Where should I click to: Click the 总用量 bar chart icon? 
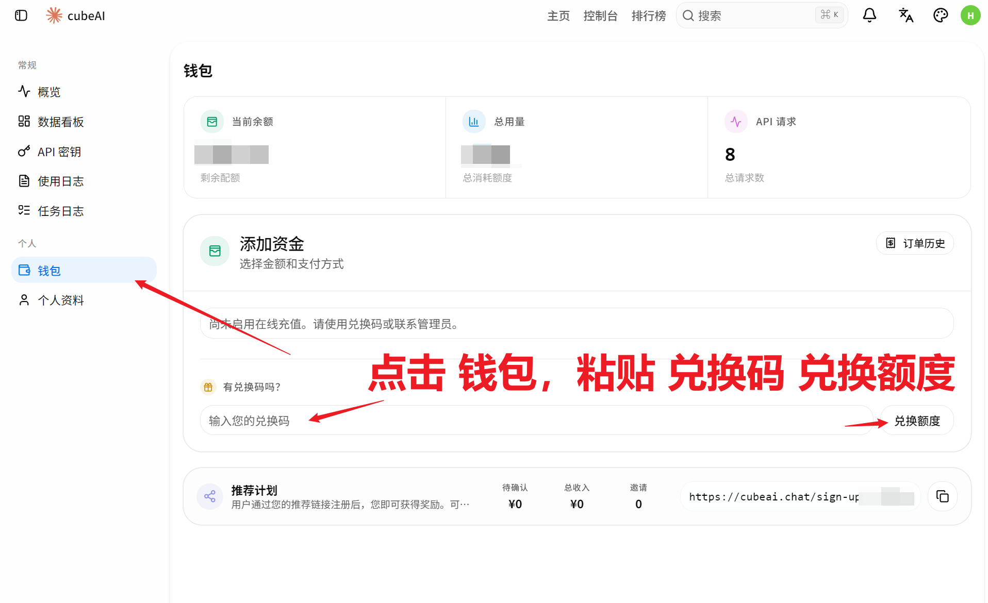[x=474, y=122]
